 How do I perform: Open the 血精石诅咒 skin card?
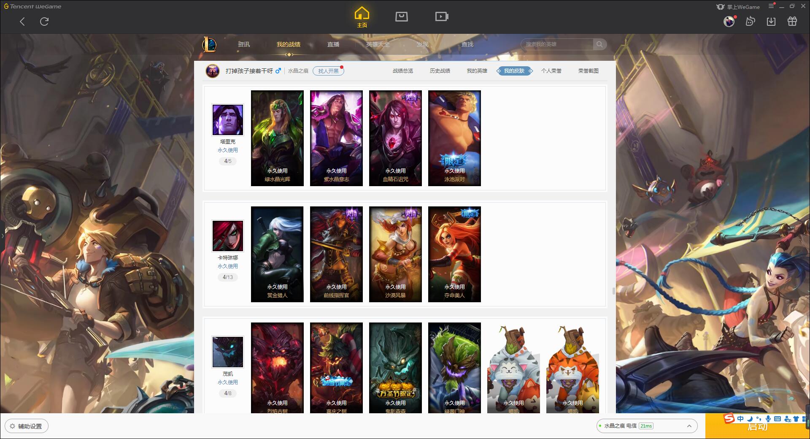tap(395, 138)
